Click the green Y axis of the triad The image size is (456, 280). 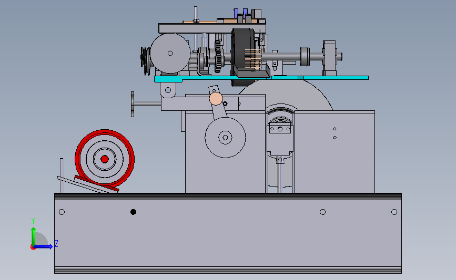click(x=34, y=236)
